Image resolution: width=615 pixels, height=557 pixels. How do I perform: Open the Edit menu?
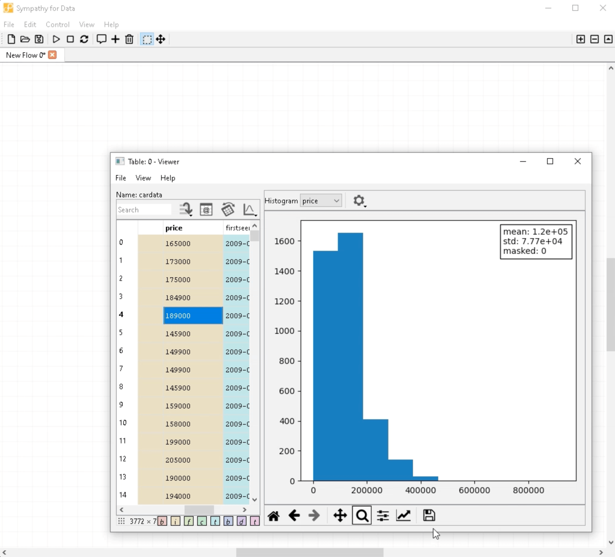coord(30,24)
